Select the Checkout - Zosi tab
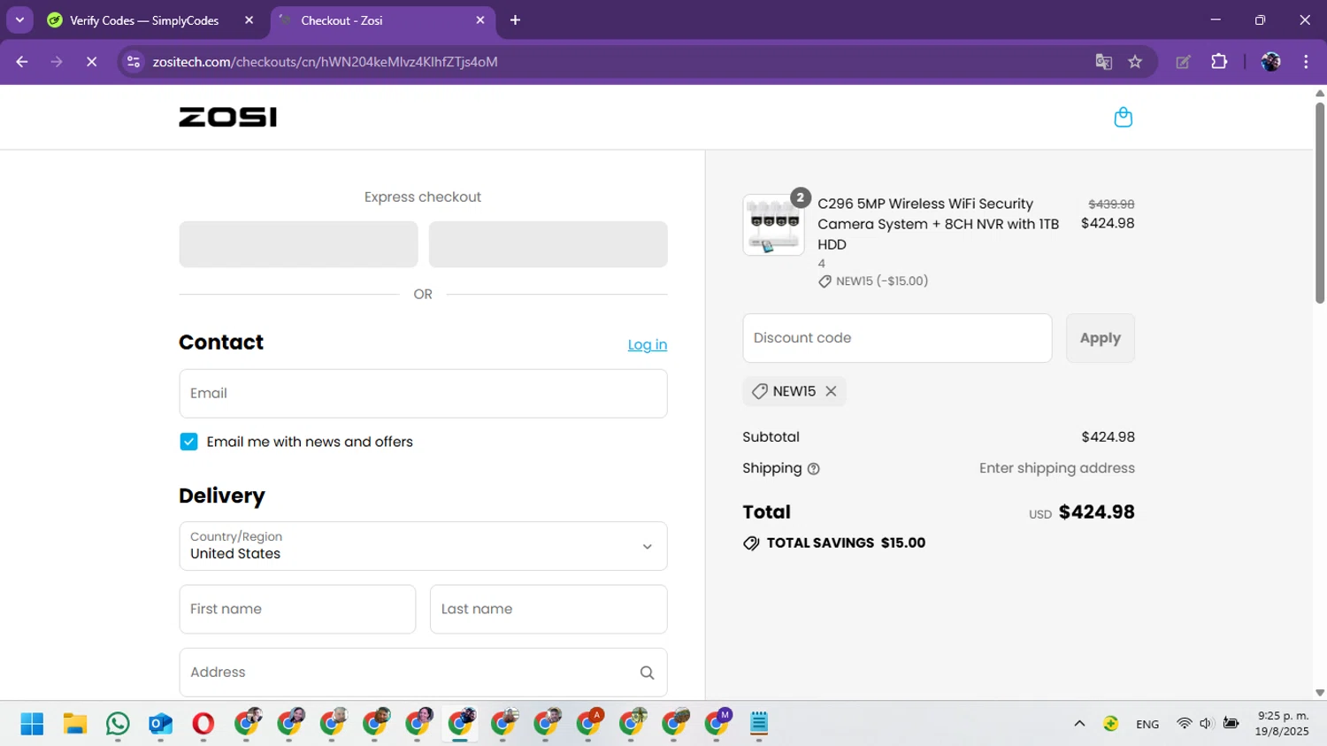The height and width of the screenshot is (746, 1327). (x=382, y=20)
